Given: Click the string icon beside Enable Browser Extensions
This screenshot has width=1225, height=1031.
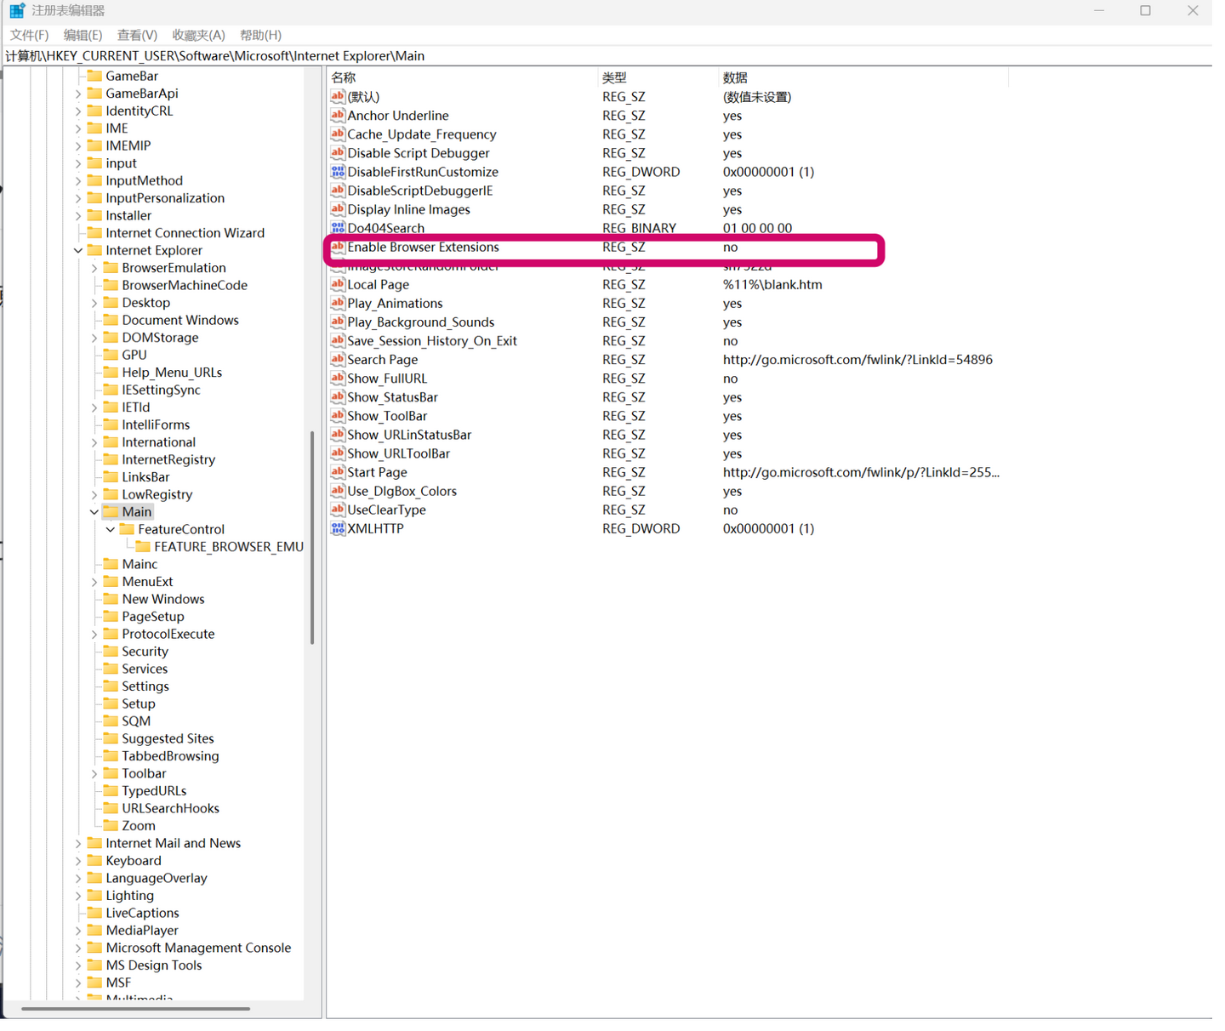Looking at the screenshot, I should coord(338,247).
